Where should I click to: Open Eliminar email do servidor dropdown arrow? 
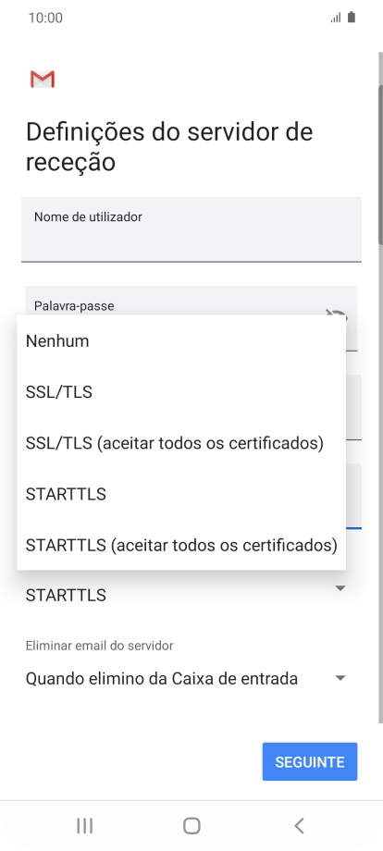(x=340, y=678)
